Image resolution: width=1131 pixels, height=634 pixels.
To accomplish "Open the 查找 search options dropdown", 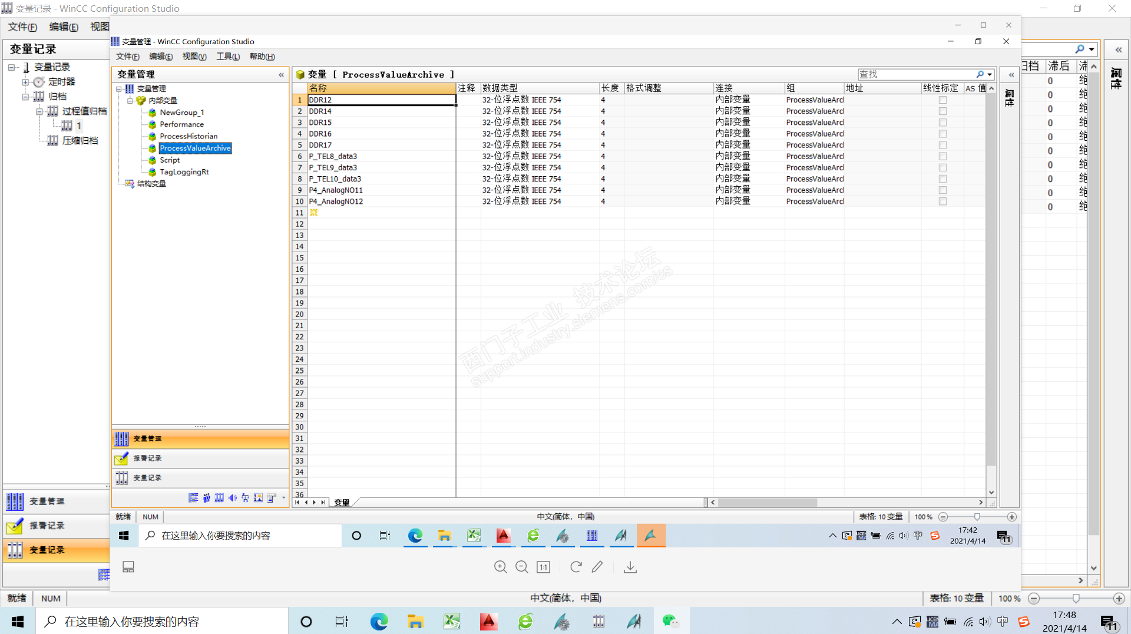I will pyautogui.click(x=990, y=75).
